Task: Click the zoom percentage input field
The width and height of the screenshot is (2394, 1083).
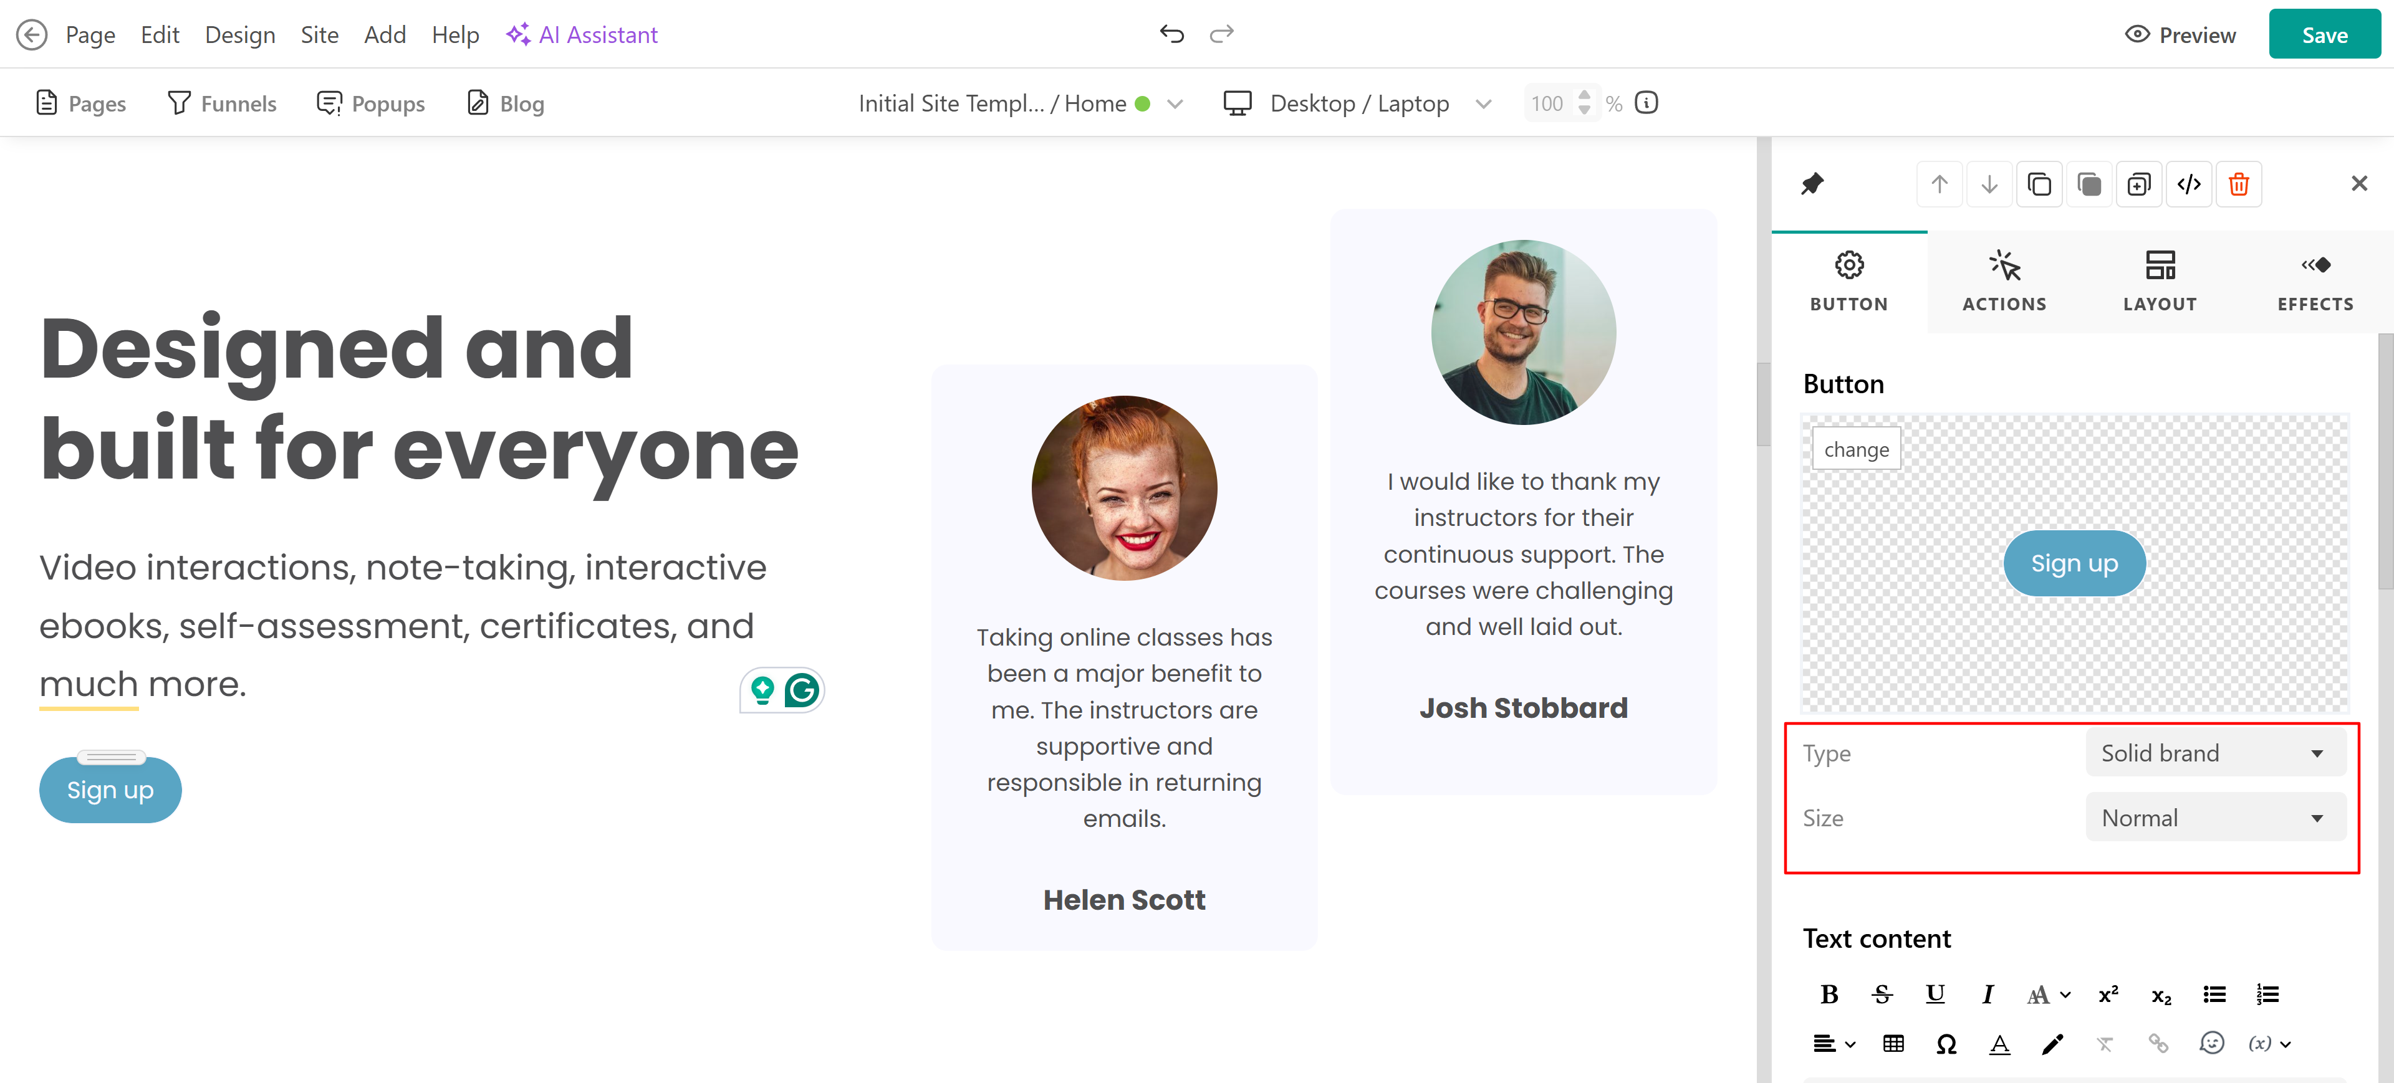Action: [1547, 104]
